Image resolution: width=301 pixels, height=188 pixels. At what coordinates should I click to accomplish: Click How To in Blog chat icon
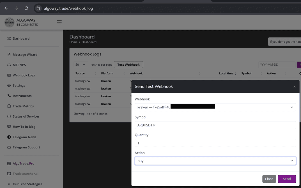9,127
